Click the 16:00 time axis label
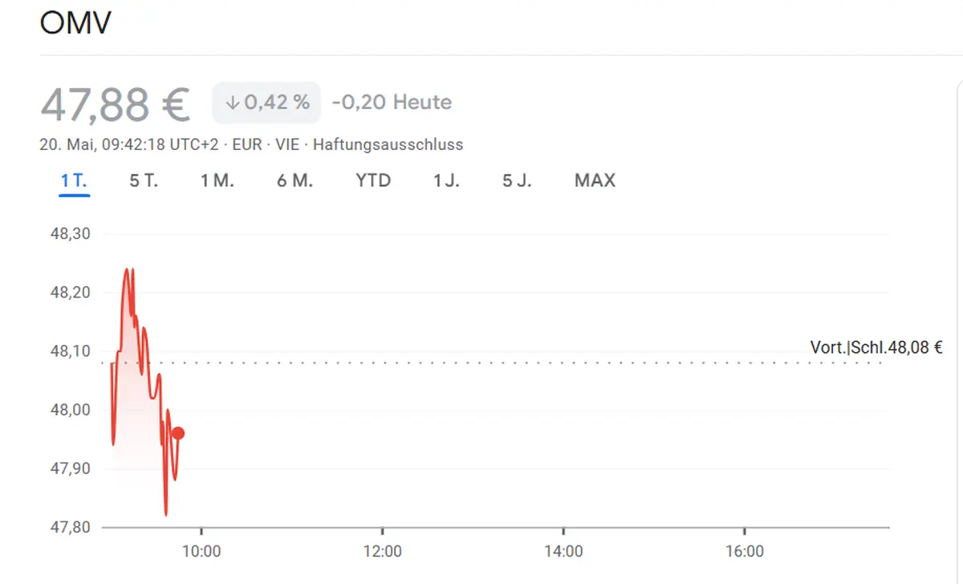 745,552
